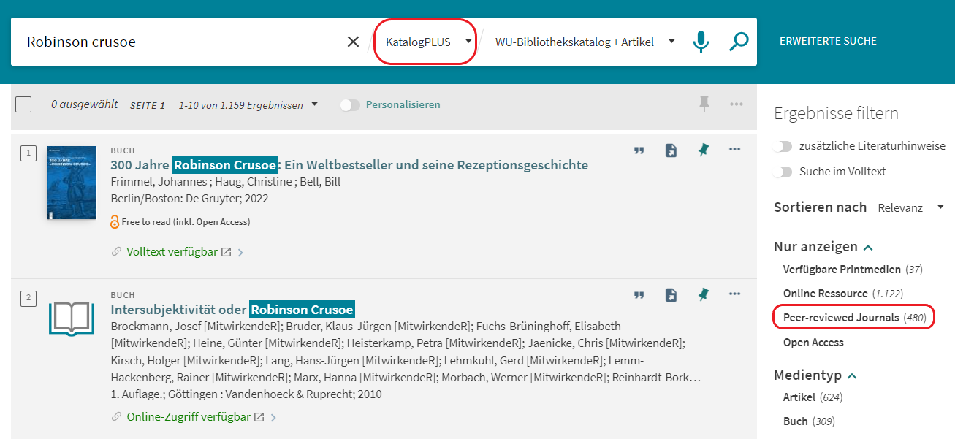Open more options for second result
This screenshot has height=439, width=955.
[x=735, y=294]
